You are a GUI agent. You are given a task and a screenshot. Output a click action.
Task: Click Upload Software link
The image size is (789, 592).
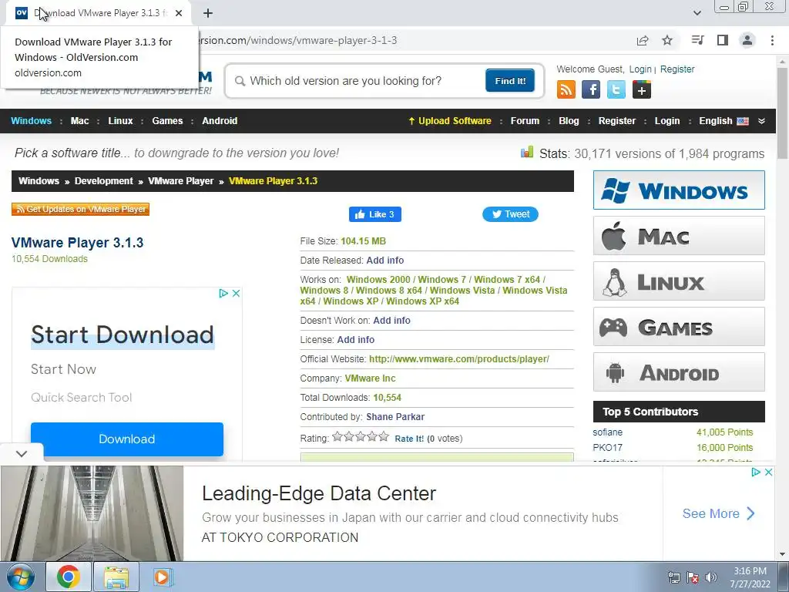click(x=449, y=121)
